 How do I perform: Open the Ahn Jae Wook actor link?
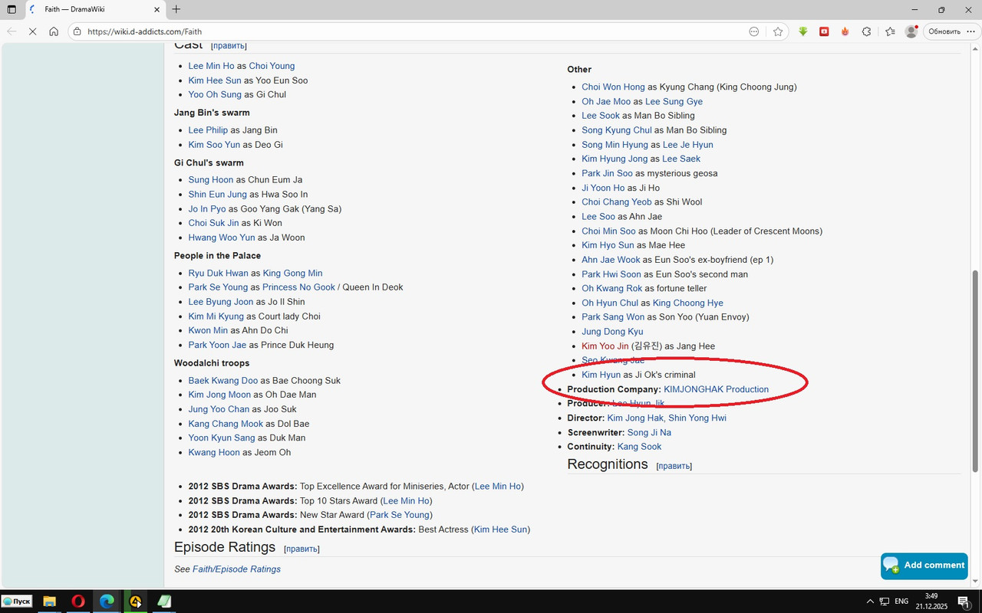click(x=611, y=260)
